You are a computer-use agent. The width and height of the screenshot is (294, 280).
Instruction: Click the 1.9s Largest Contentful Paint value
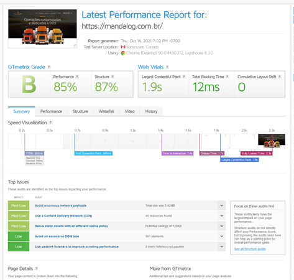[152, 87]
